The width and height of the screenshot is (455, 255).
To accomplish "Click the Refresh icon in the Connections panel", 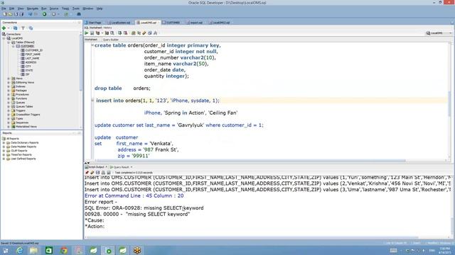I will (16, 28).
